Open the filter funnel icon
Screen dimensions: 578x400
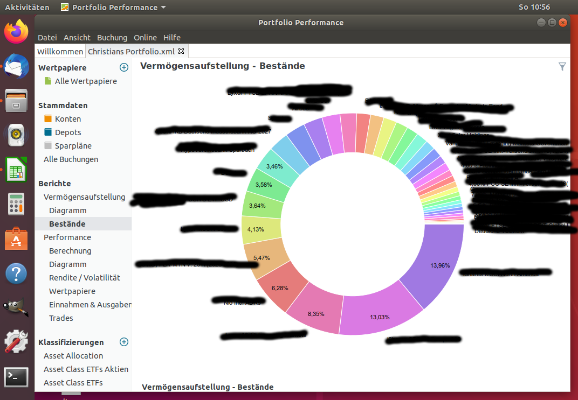click(x=562, y=67)
